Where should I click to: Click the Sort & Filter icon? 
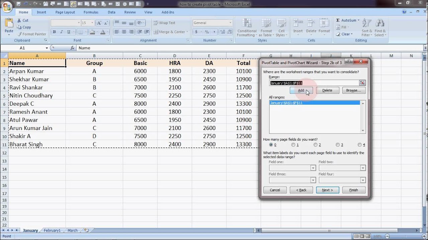click(x=367, y=28)
